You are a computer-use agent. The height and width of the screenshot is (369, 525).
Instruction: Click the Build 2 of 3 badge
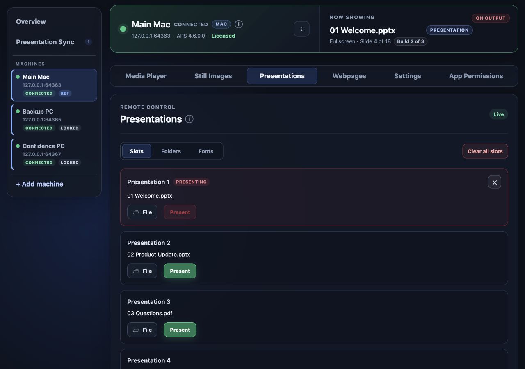click(x=411, y=41)
